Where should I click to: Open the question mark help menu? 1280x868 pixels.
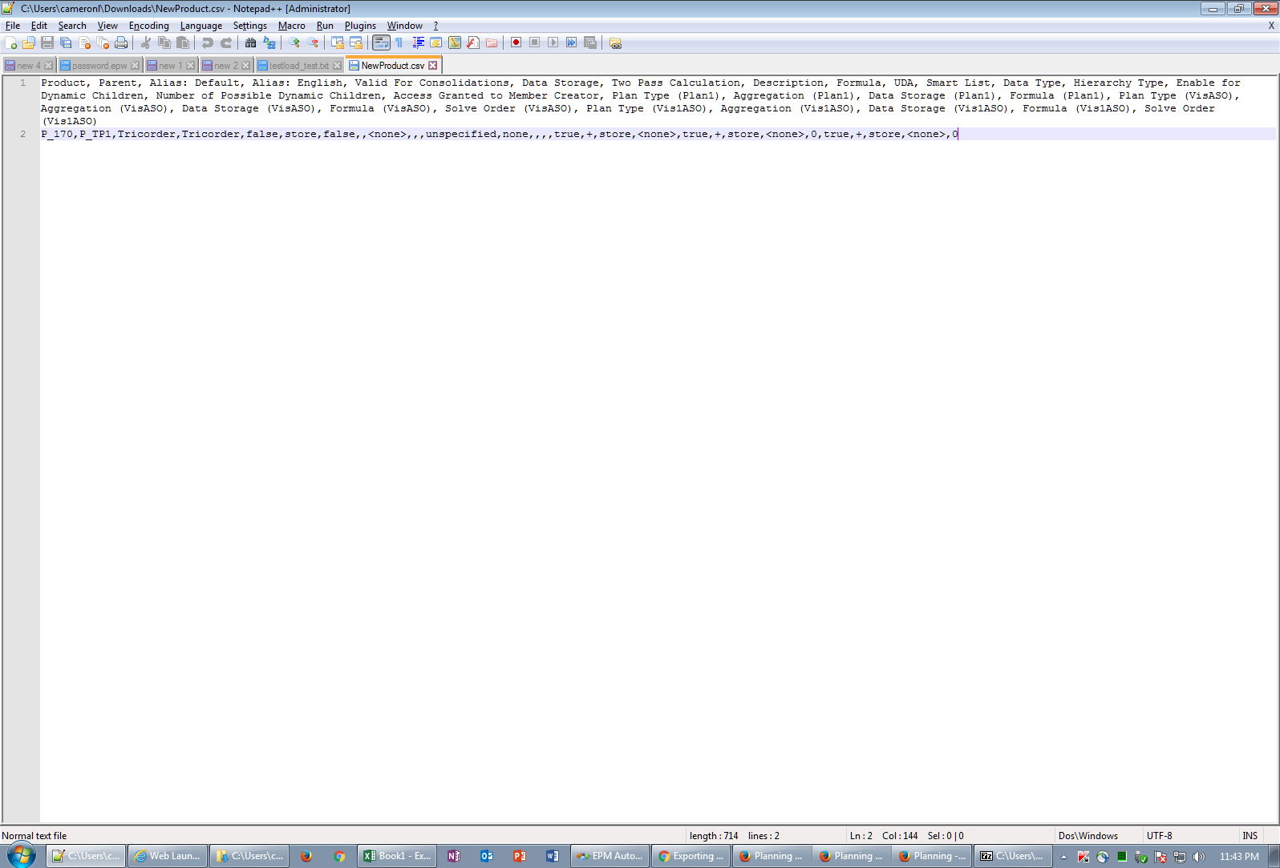click(x=435, y=26)
